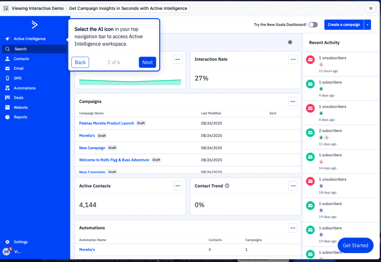
Task: Click the sidebar Search field
Action: (34, 49)
